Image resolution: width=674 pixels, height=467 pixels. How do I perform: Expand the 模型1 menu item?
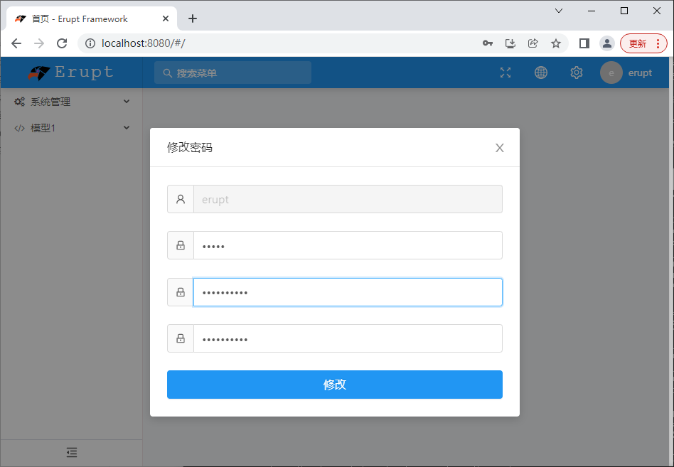pos(71,128)
